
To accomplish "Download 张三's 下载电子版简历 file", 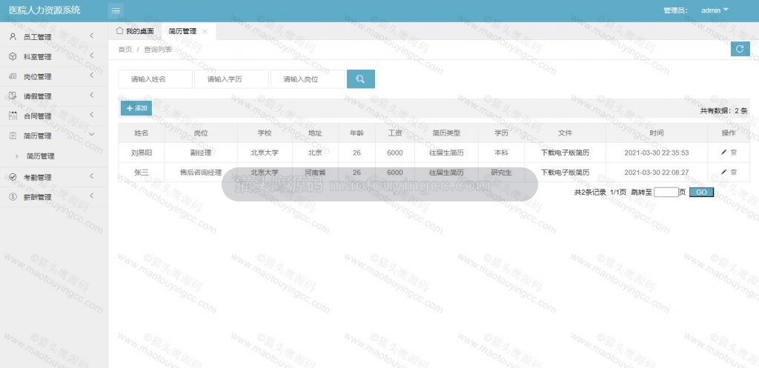I will point(565,173).
